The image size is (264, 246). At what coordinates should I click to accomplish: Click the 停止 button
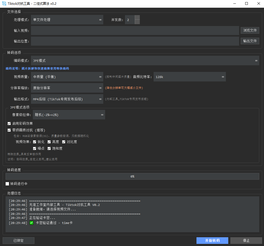(x=246, y=241)
